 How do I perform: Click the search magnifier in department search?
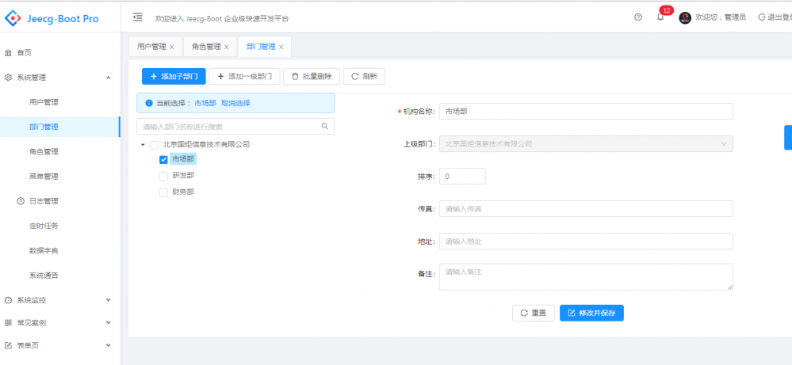point(325,126)
